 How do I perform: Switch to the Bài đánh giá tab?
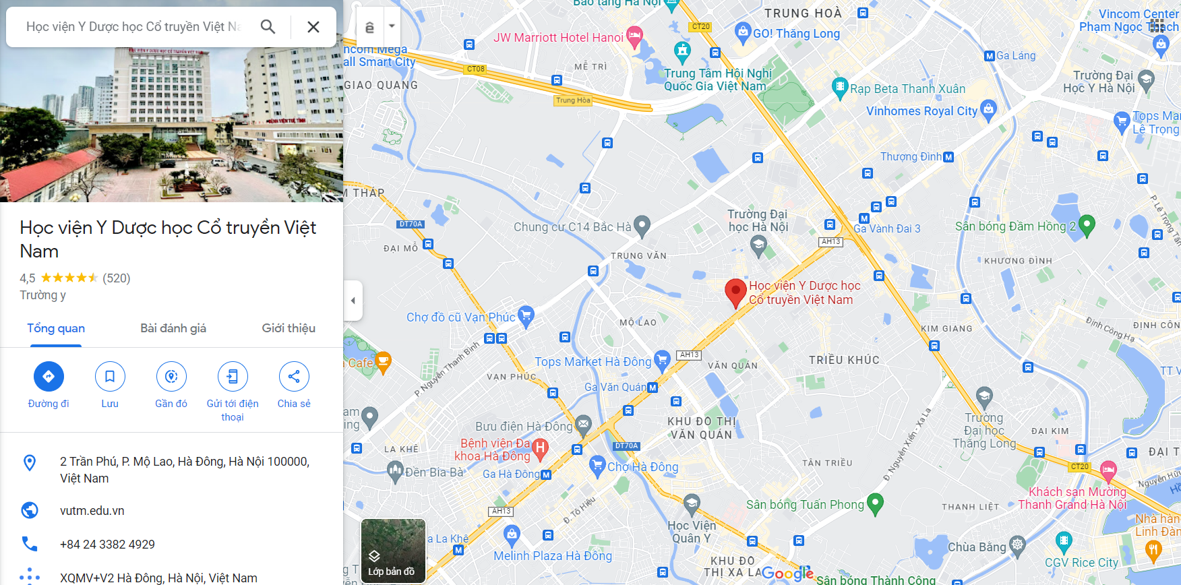(x=173, y=328)
